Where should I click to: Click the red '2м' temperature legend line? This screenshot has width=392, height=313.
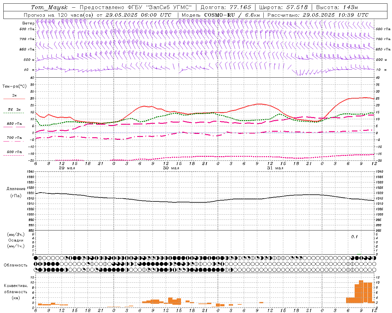(x=14, y=99)
